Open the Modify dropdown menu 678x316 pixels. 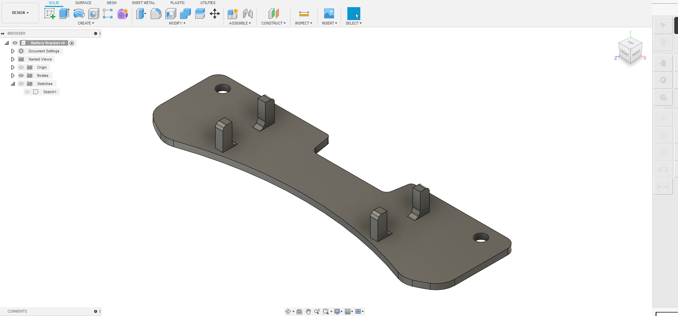coord(177,23)
